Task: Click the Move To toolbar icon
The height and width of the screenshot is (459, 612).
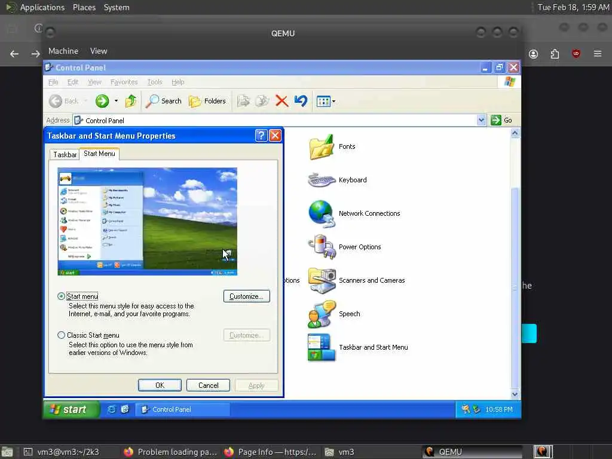Action: click(x=243, y=101)
